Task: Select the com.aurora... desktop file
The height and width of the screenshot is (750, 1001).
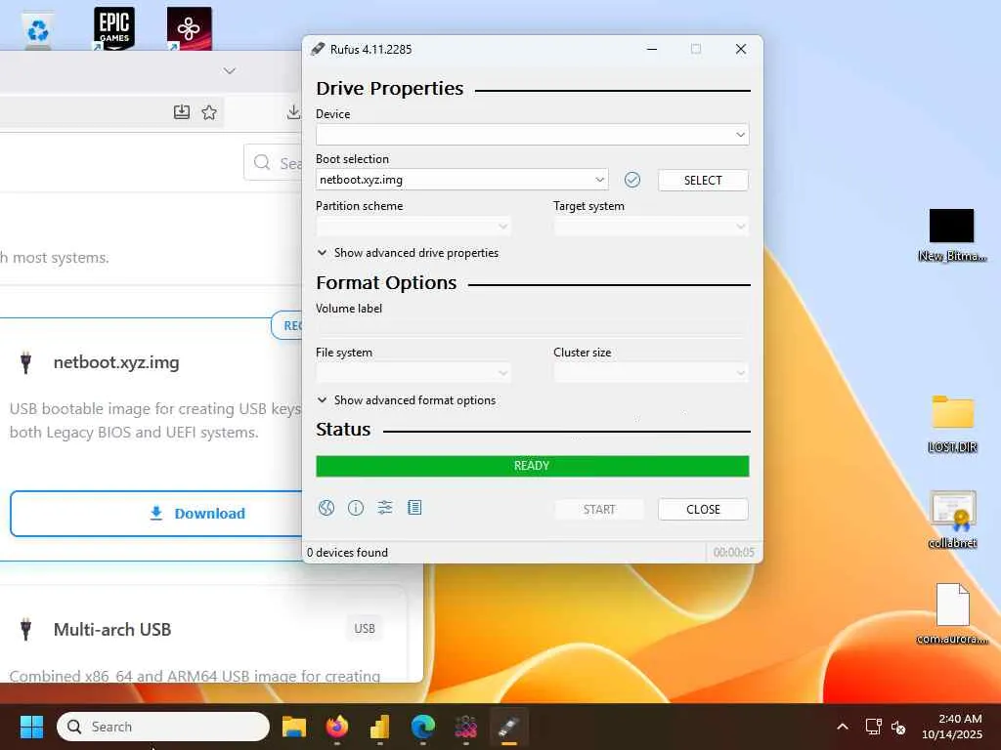Action: pyautogui.click(x=952, y=613)
